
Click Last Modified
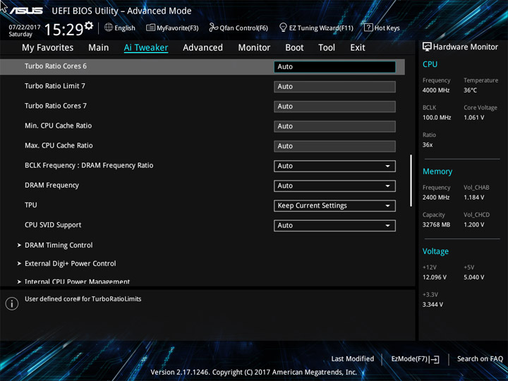click(353, 359)
